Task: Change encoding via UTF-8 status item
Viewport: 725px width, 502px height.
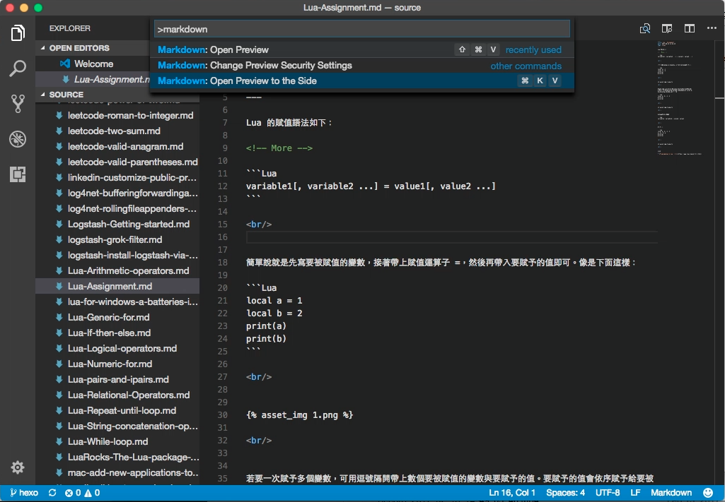Action: click(607, 493)
